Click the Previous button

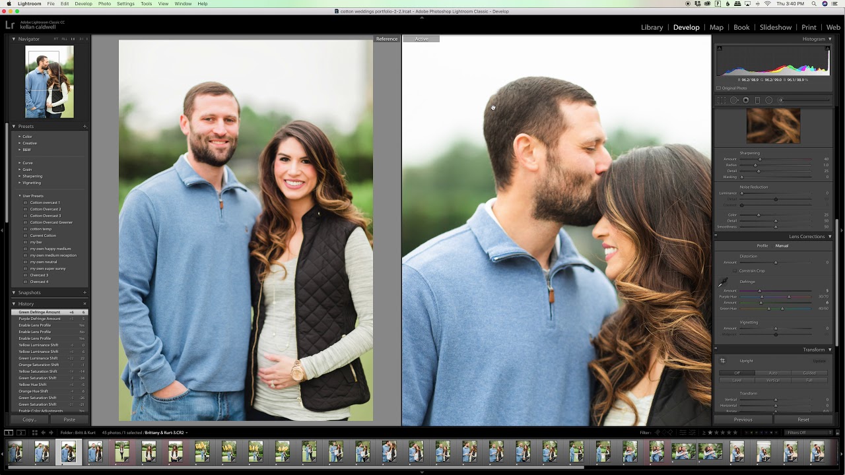(x=743, y=420)
